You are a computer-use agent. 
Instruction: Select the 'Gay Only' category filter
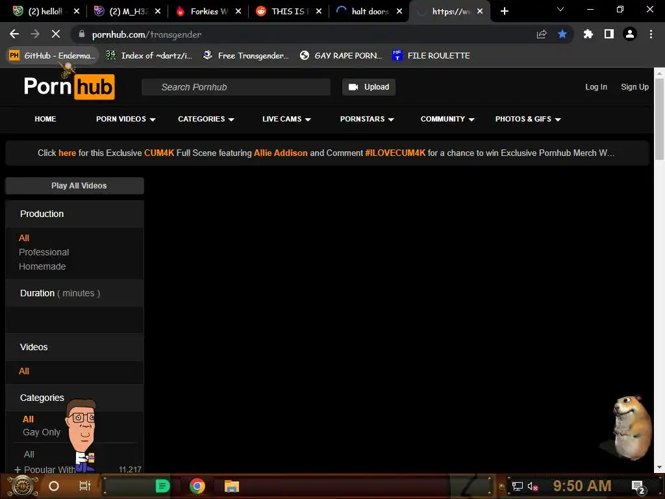point(42,432)
